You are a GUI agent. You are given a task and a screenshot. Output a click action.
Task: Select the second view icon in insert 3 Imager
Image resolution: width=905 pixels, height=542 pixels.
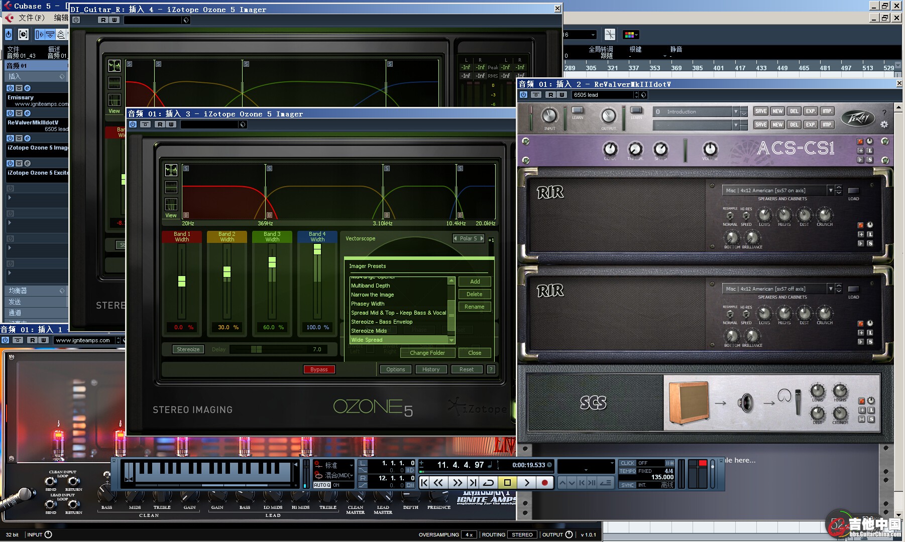point(171,187)
